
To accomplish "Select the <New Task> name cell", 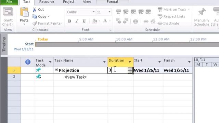I will coord(81,77).
